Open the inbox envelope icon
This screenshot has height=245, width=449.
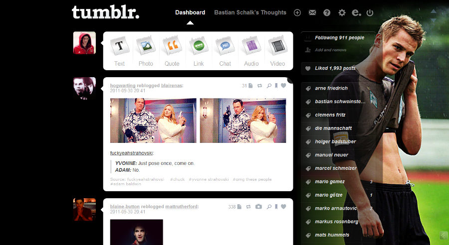(x=312, y=12)
